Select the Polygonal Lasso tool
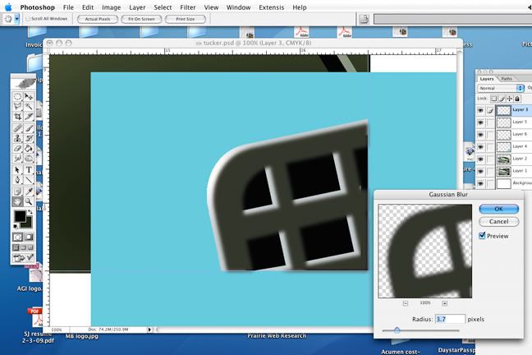This screenshot has width=532, height=355. [x=17, y=106]
